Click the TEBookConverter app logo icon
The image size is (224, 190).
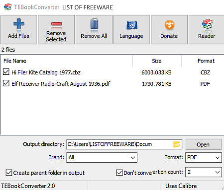(7, 7)
